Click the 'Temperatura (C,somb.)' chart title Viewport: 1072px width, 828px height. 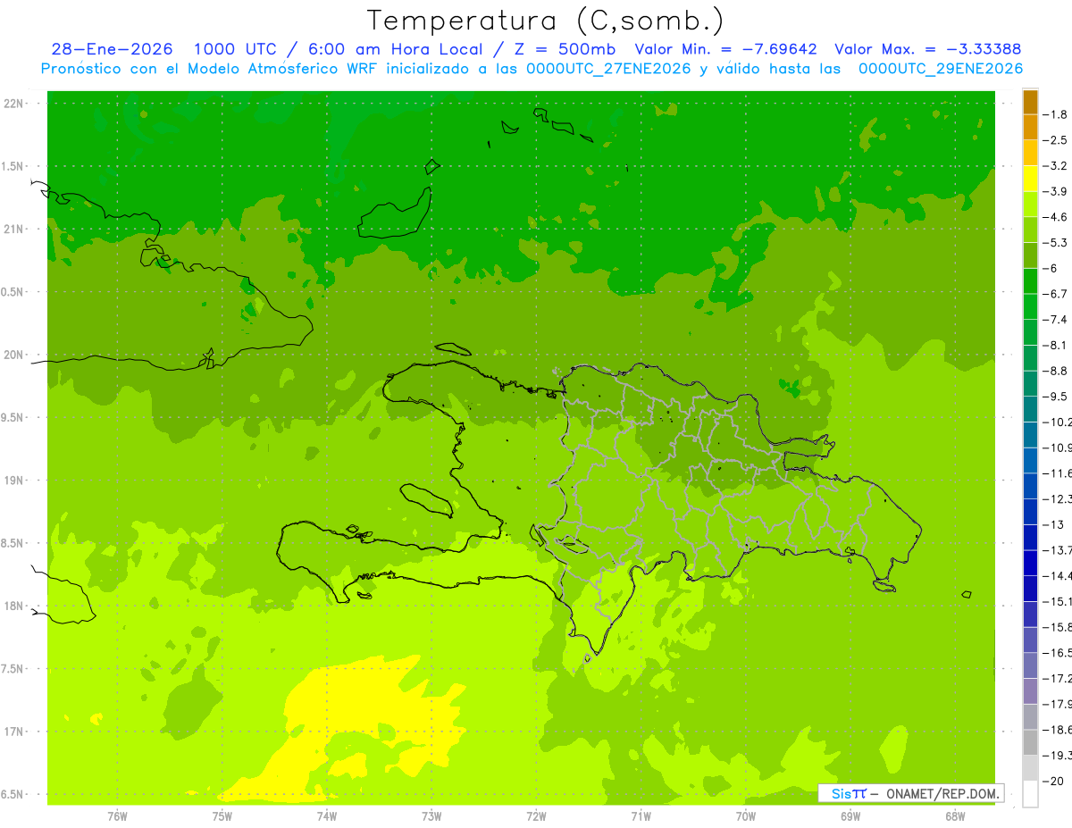click(547, 21)
